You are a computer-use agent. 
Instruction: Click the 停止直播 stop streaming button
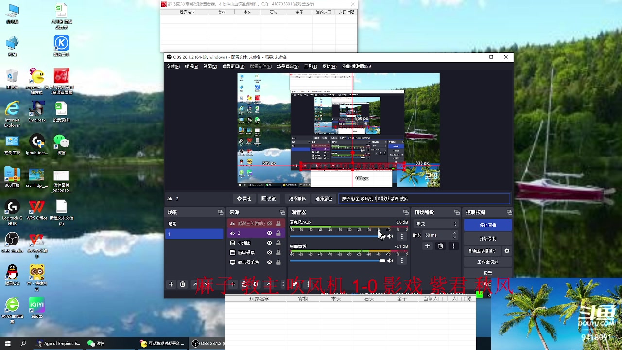click(488, 225)
